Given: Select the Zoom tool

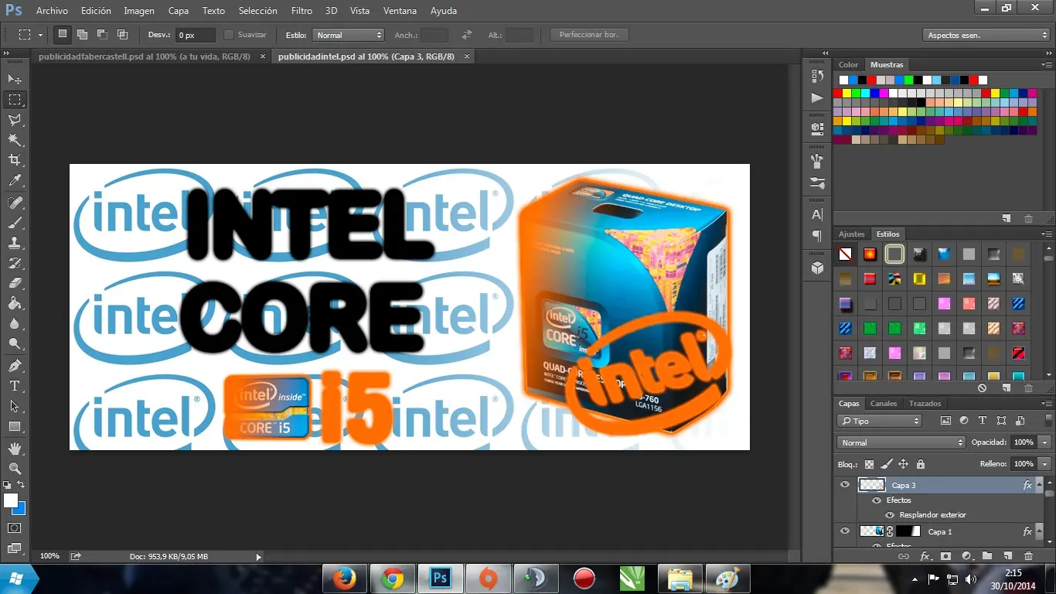Looking at the screenshot, I should pyautogui.click(x=15, y=468).
